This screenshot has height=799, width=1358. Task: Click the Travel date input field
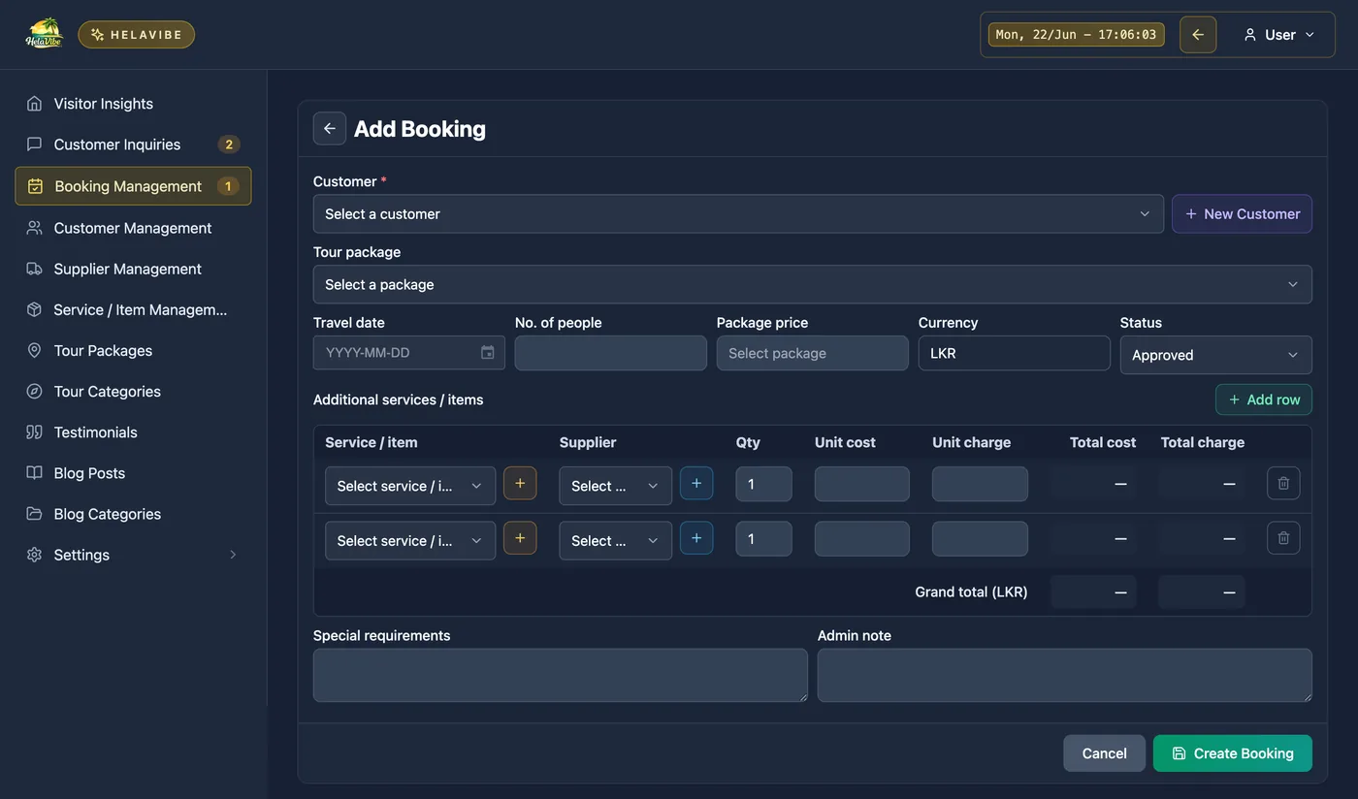[408, 352]
